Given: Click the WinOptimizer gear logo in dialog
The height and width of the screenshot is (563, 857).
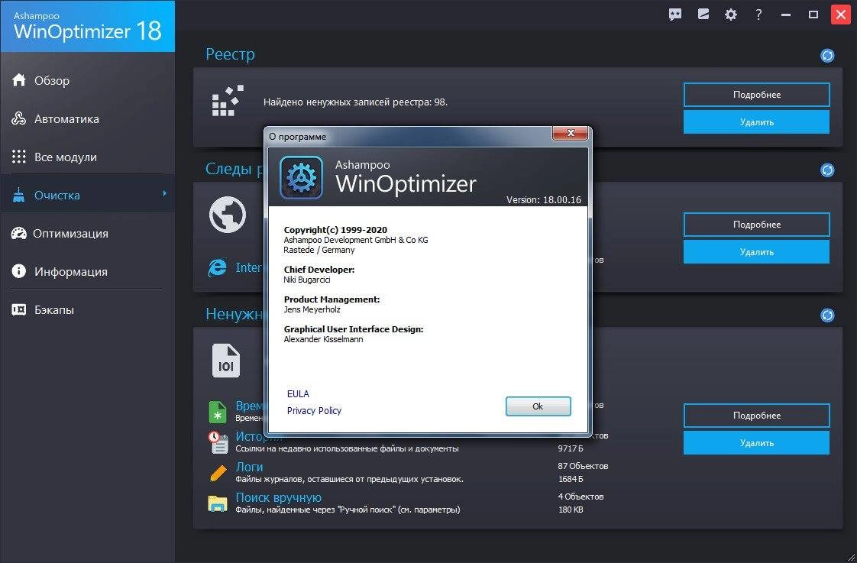Looking at the screenshot, I should click(301, 177).
